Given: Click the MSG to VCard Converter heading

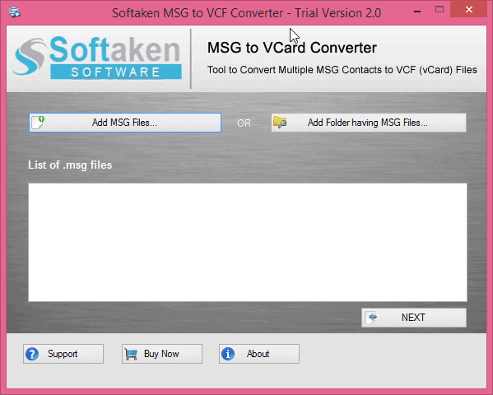Looking at the screenshot, I should pos(292,48).
